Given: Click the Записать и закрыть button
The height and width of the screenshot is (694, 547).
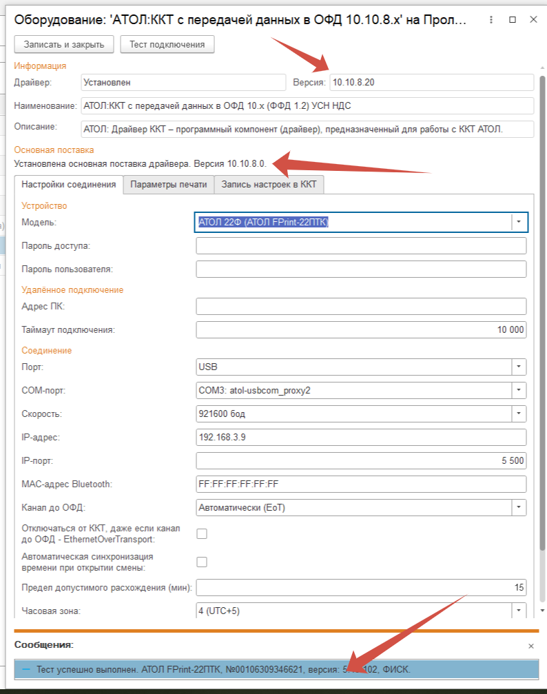Looking at the screenshot, I should tap(64, 45).
